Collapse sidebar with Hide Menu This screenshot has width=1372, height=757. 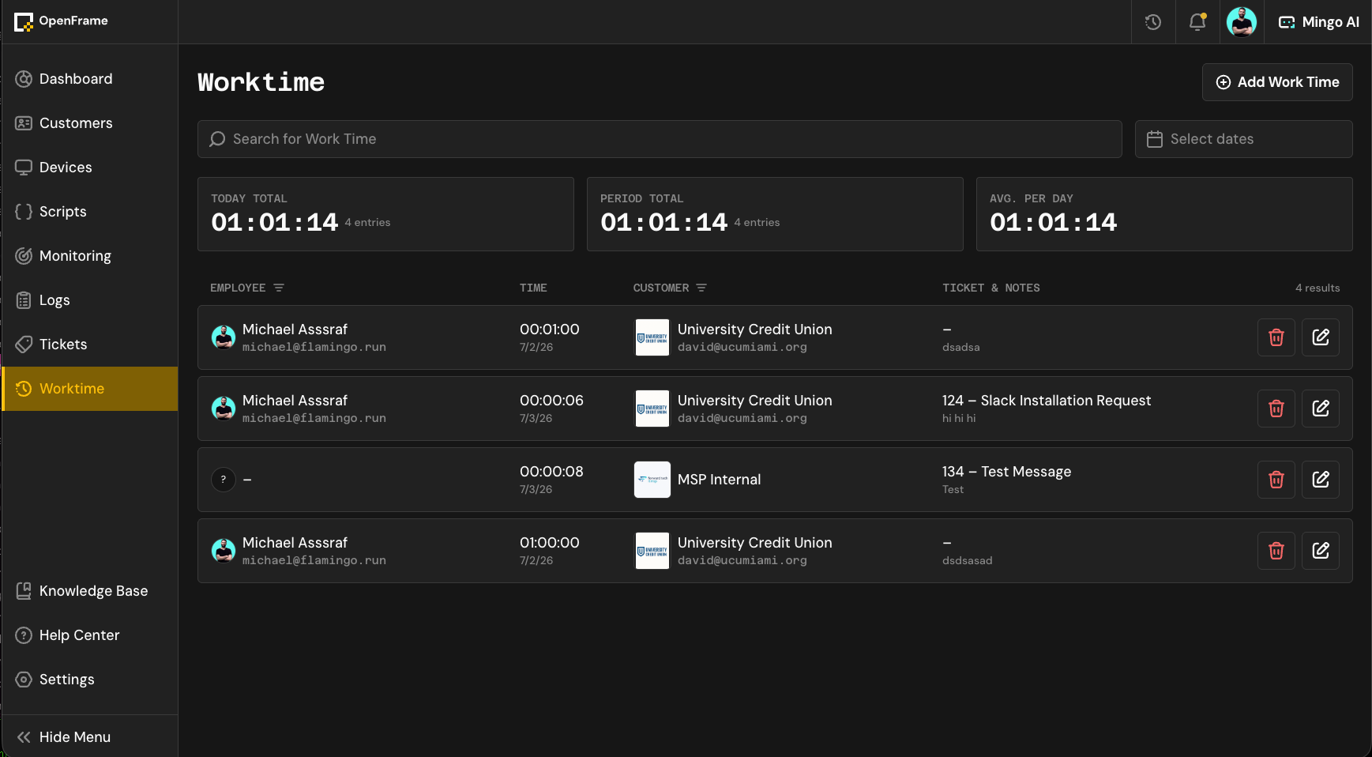click(89, 736)
